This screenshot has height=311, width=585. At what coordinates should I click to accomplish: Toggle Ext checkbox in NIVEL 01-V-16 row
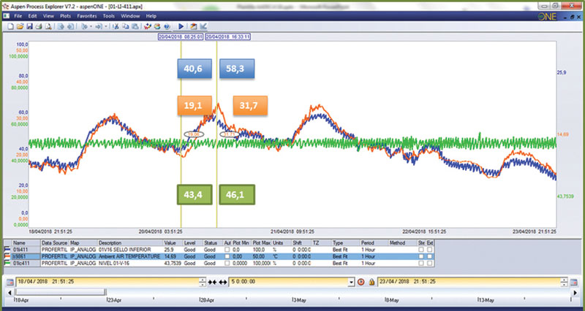430,263
